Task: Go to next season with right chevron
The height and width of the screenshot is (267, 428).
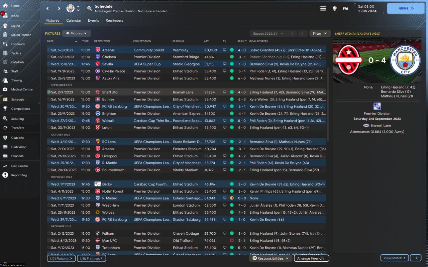Action: 302,33
